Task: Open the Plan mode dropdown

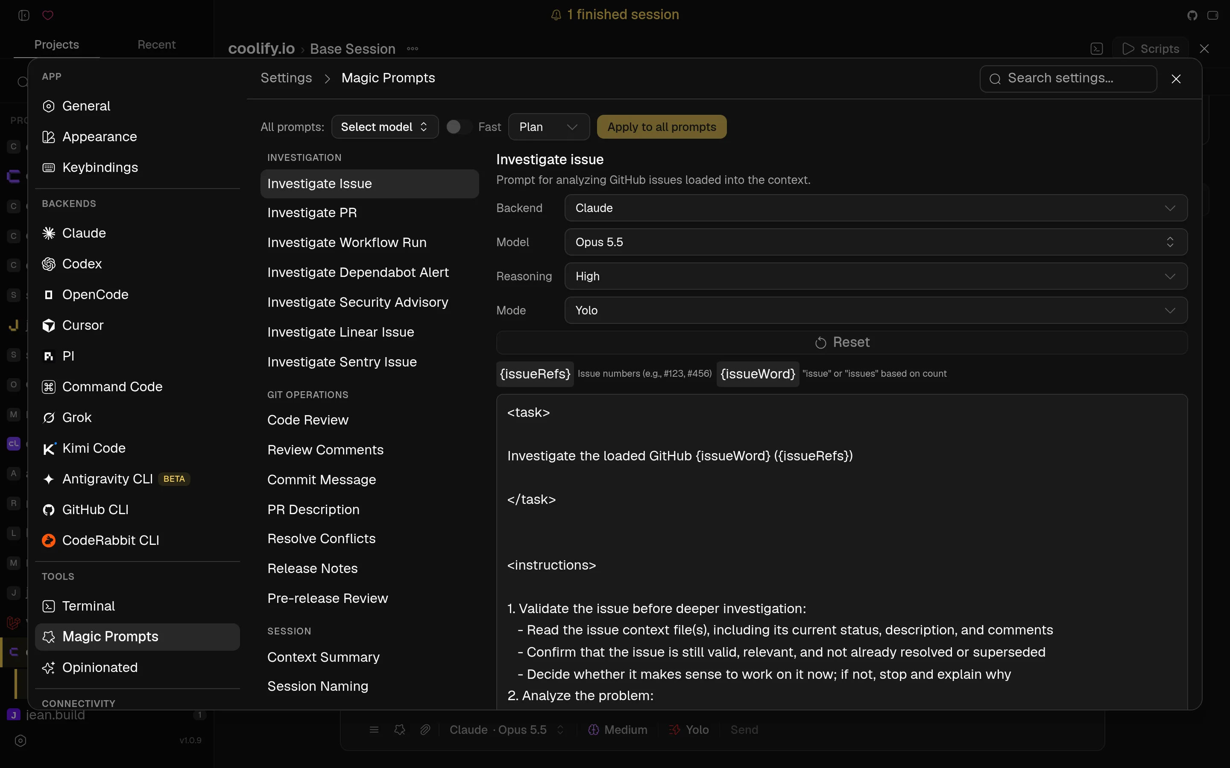Action: coord(548,127)
